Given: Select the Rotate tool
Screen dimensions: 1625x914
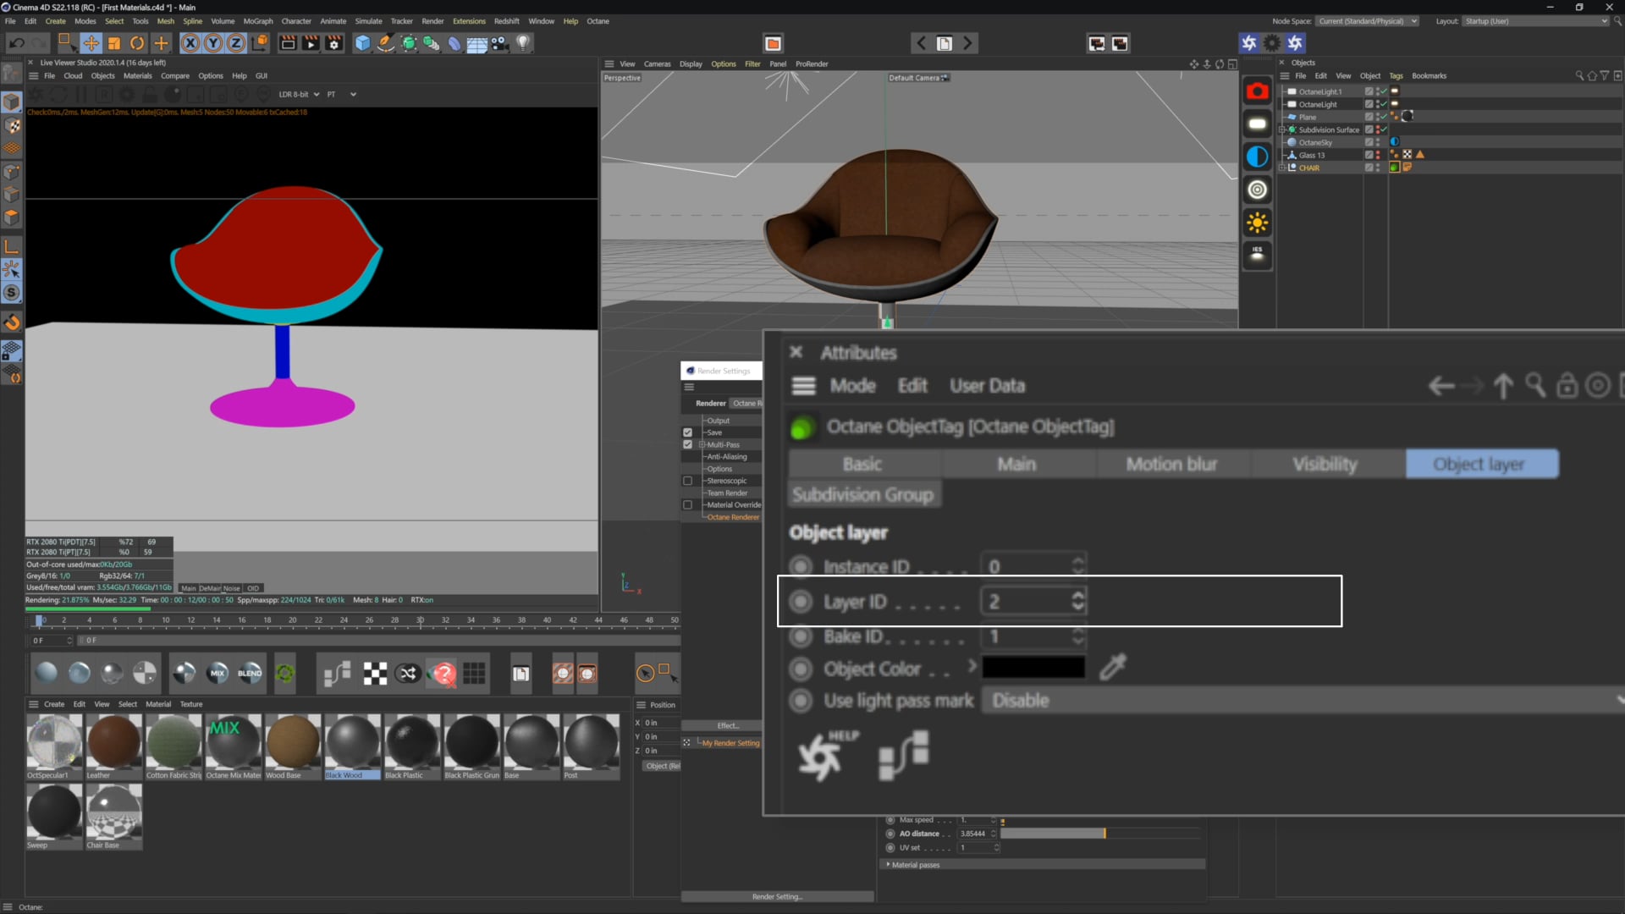Looking at the screenshot, I should coord(137,43).
